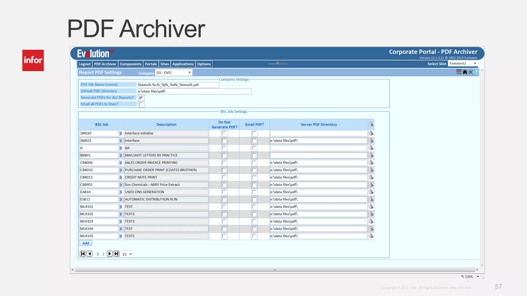Uncheck Generate PDFs for ALL Reports

(x=141, y=98)
